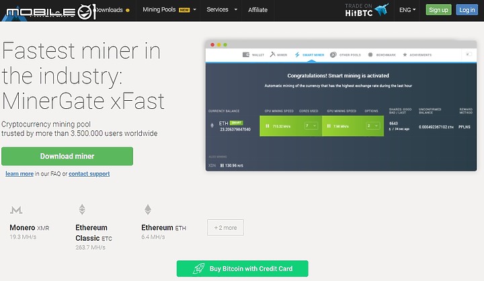Pause CPU mining at 715.32
The height and width of the screenshot is (281, 484).
coord(268,126)
